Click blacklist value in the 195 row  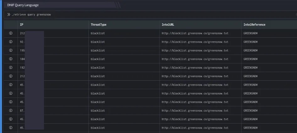pyautogui.click(x=98, y=51)
